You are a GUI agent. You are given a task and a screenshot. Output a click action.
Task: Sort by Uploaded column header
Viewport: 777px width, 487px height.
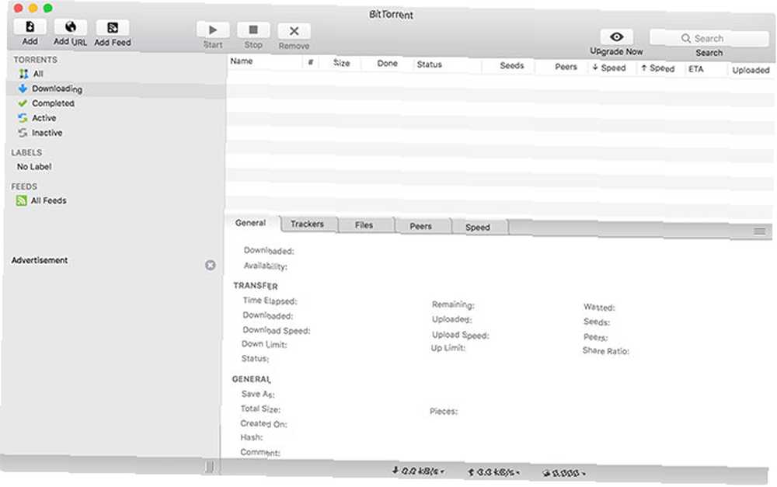(751, 71)
